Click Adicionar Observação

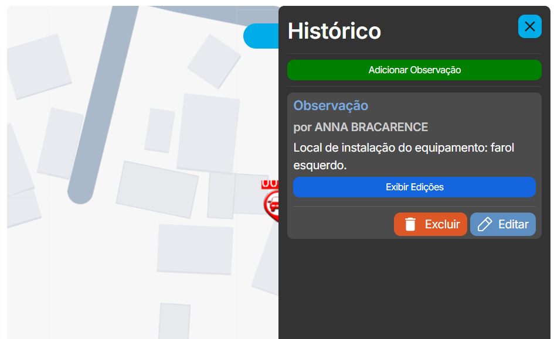(414, 70)
